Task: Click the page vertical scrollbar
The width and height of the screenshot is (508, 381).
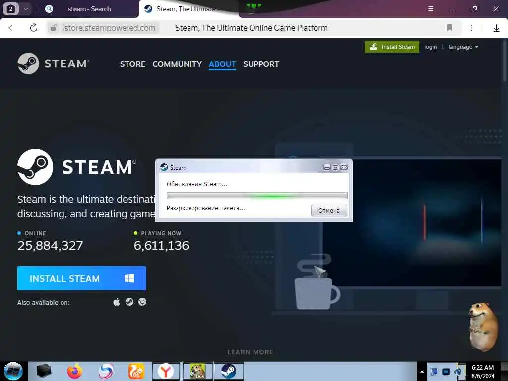Action: click(x=505, y=60)
